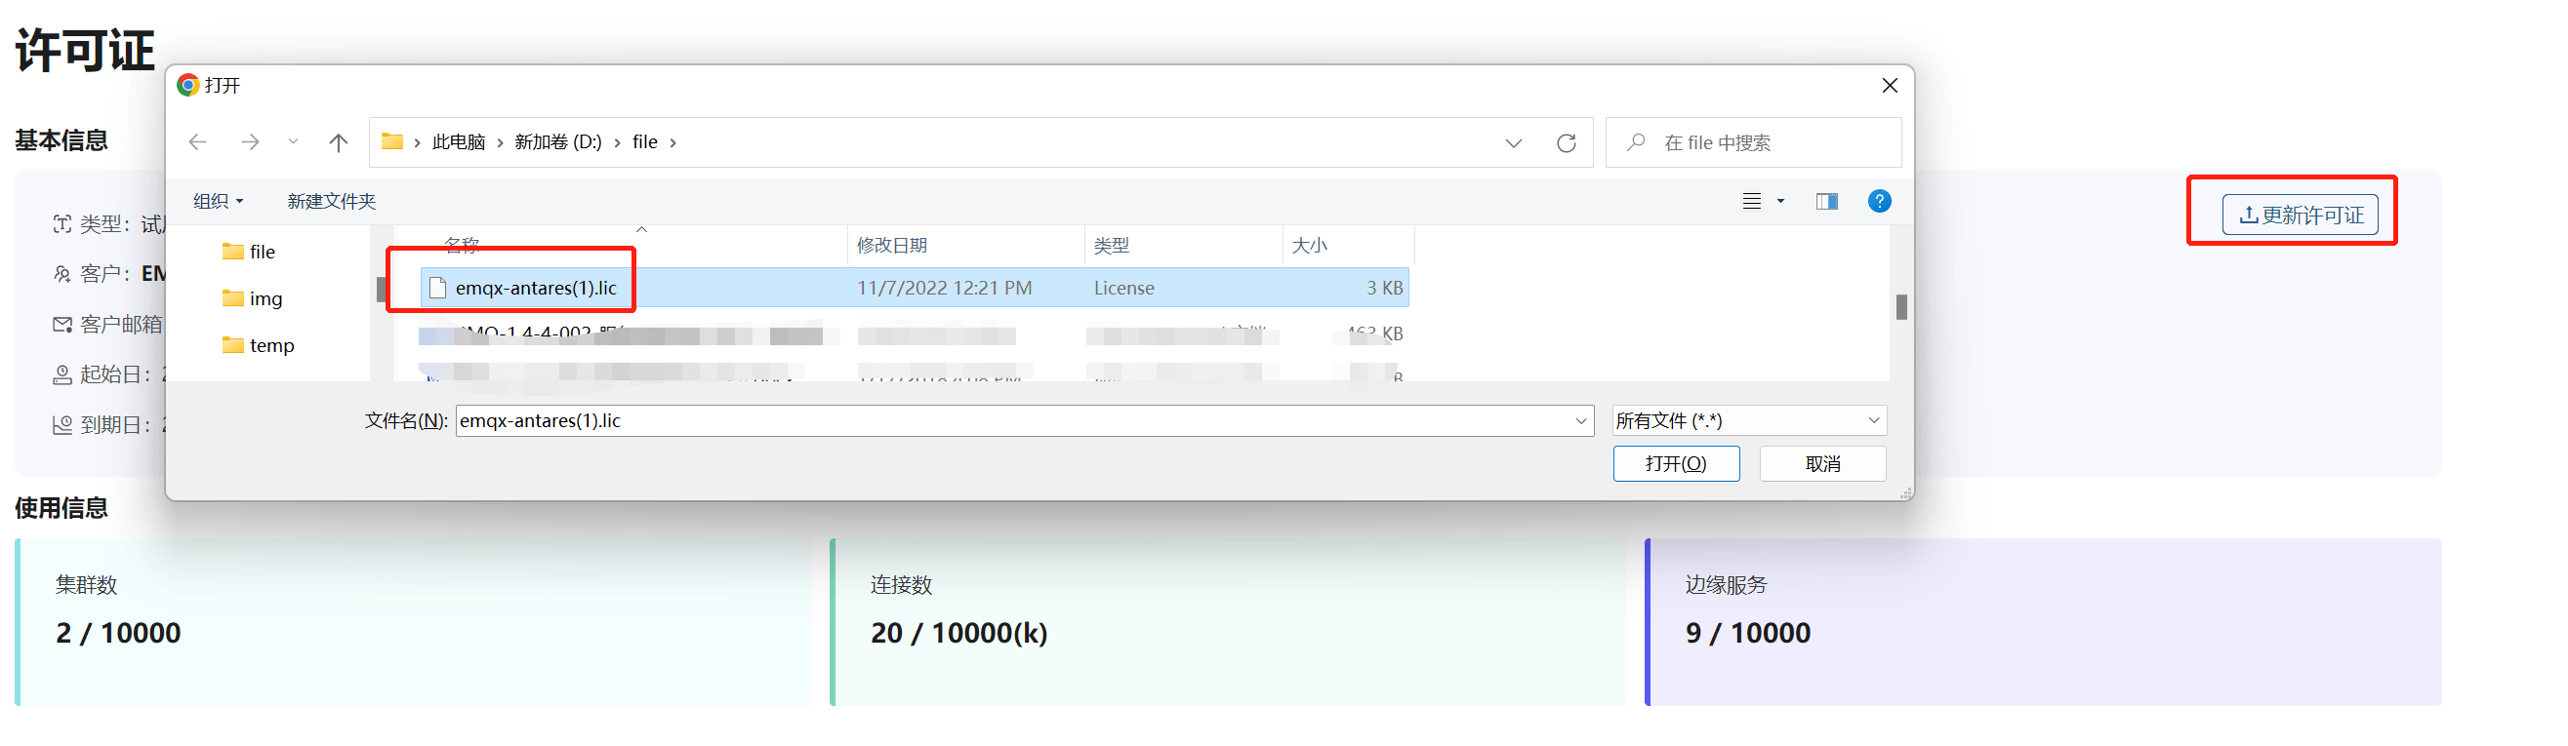Click the search box 在 file 中搜索
Viewport: 2568px width, 746px height.
[x=1754, y=142]
